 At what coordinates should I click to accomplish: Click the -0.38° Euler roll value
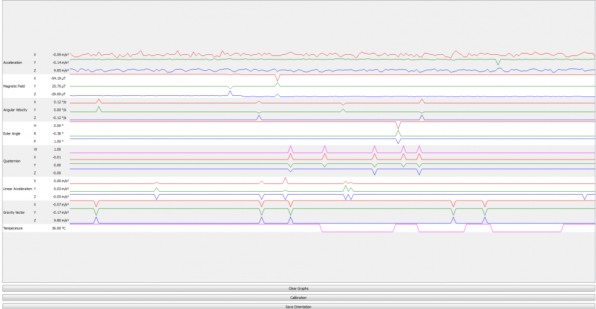(58, 133)
